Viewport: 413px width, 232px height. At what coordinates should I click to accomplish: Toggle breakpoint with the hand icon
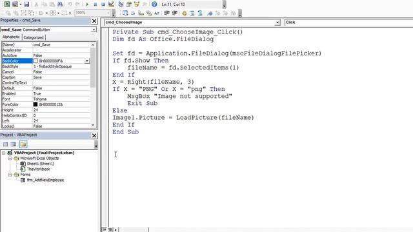185,13
